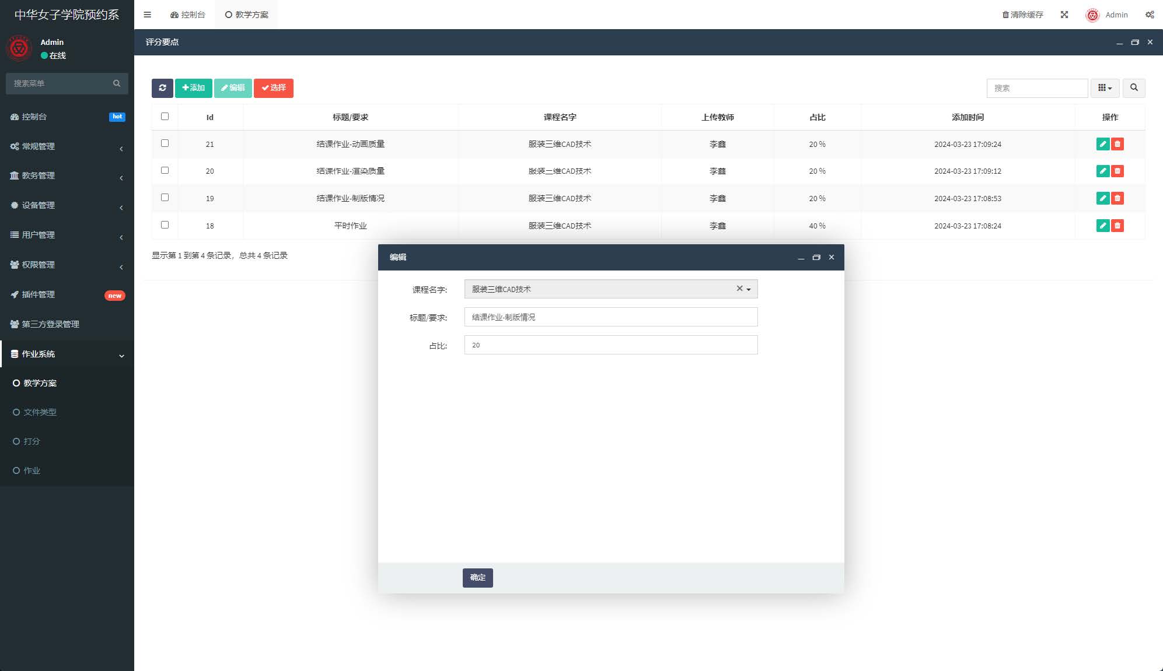Open the settings gears icon at top right
The image size is (1163, 671).
point(1149,15)
